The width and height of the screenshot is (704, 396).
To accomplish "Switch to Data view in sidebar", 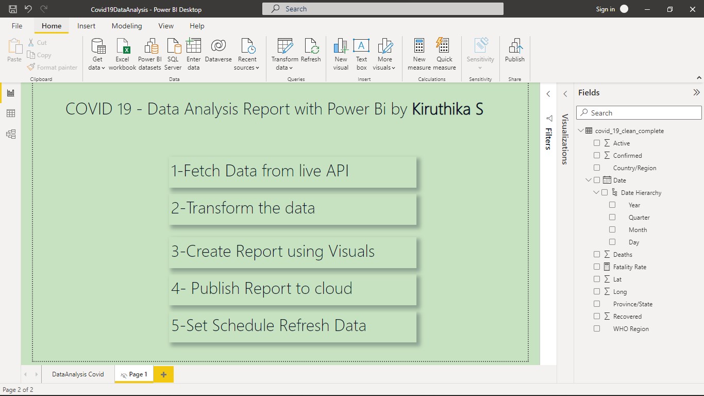I will (x=11, y=113).
